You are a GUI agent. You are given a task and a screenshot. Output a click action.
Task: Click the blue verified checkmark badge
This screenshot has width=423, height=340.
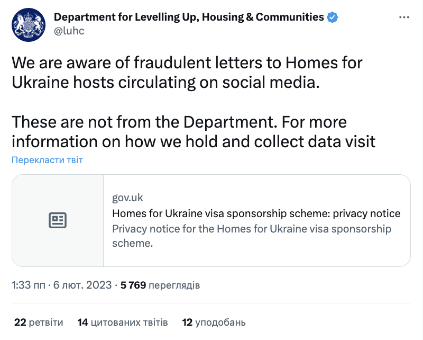click(x=333, y=17)
